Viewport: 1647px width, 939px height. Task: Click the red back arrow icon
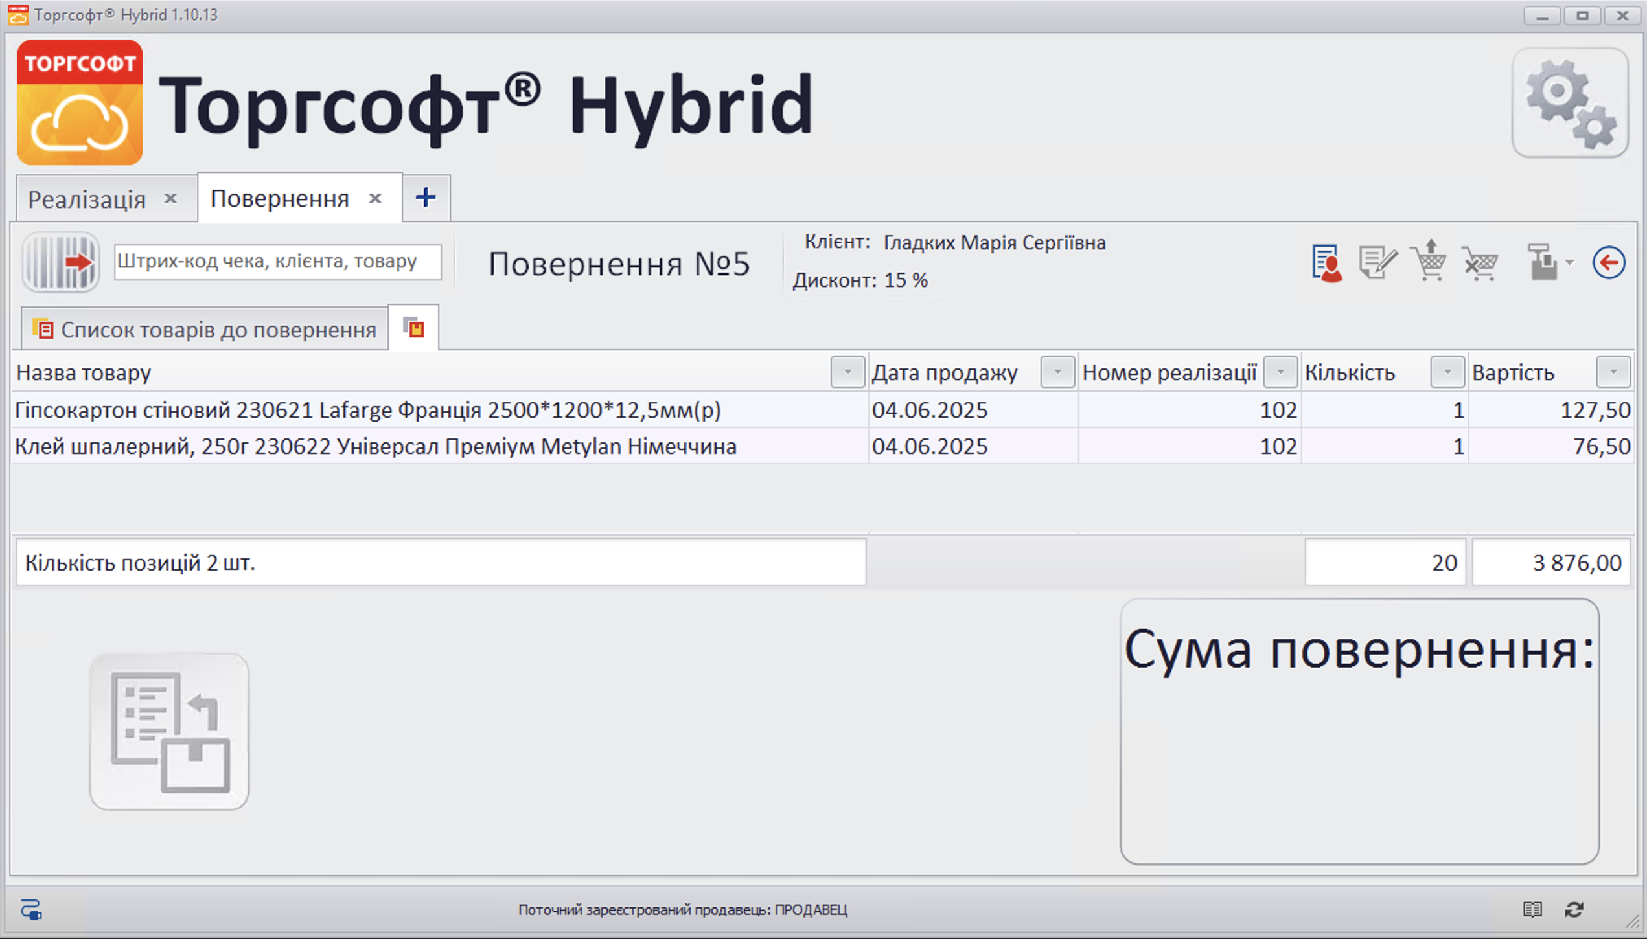pyautogui.click(x=1611, y=262)
